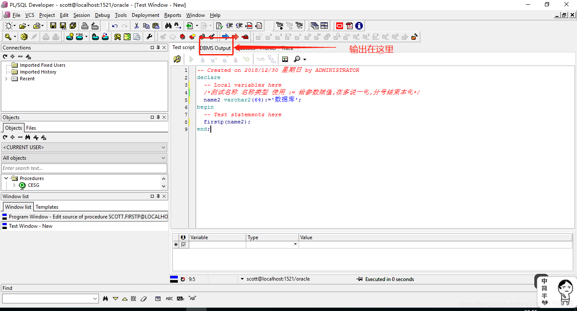Click the key log on icon

pyautogui.click(x=8, y=37)
